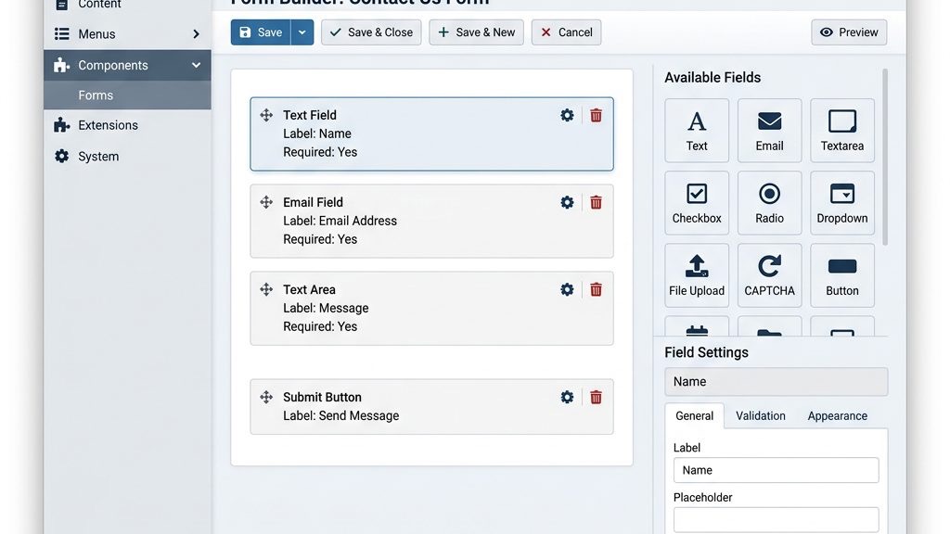Viewport: 950px width, 534px height.
Task: Select the Radio field icon
Action: 769,202
